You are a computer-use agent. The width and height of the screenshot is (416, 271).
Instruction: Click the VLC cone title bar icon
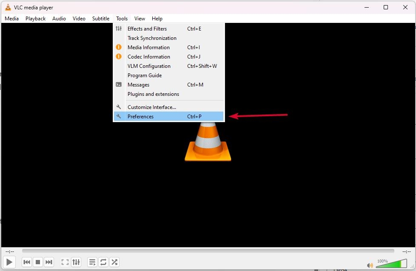(8, 7)
